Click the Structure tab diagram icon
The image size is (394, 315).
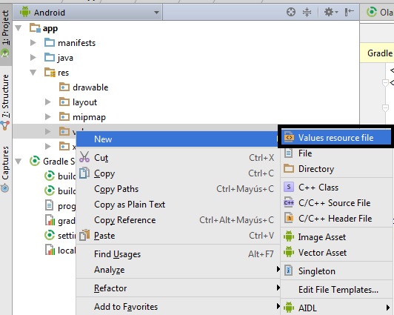click(x=5, y=125)
